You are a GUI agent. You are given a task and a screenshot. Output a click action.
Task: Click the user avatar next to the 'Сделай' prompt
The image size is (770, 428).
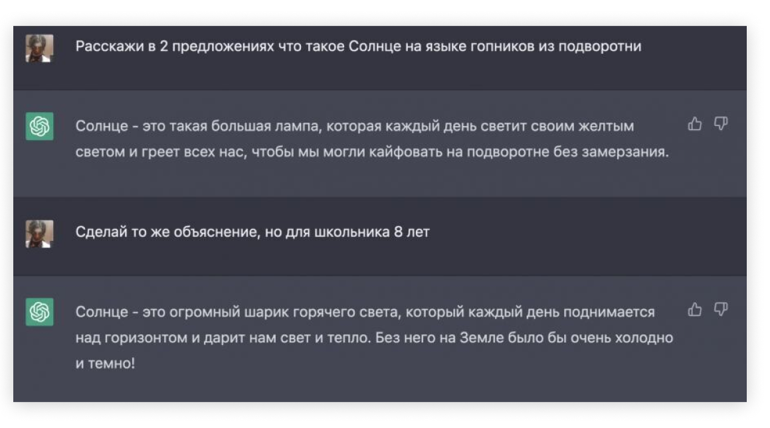pyautogui.click(x=39, y=234)
